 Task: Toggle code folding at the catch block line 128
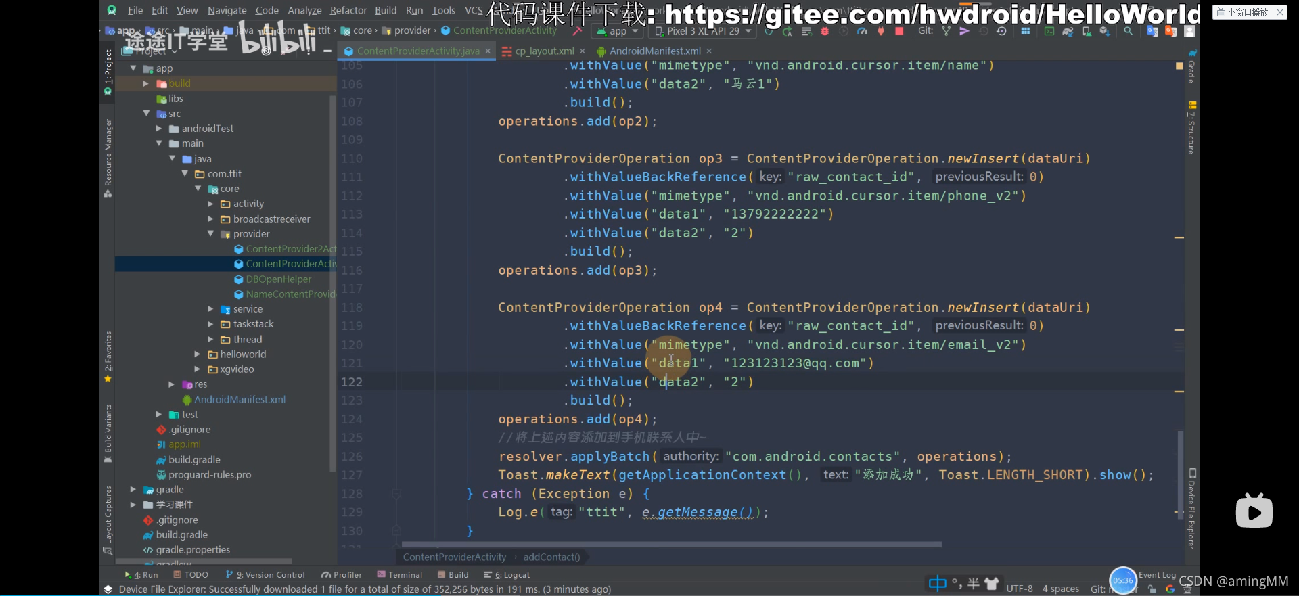click(396, 494)
